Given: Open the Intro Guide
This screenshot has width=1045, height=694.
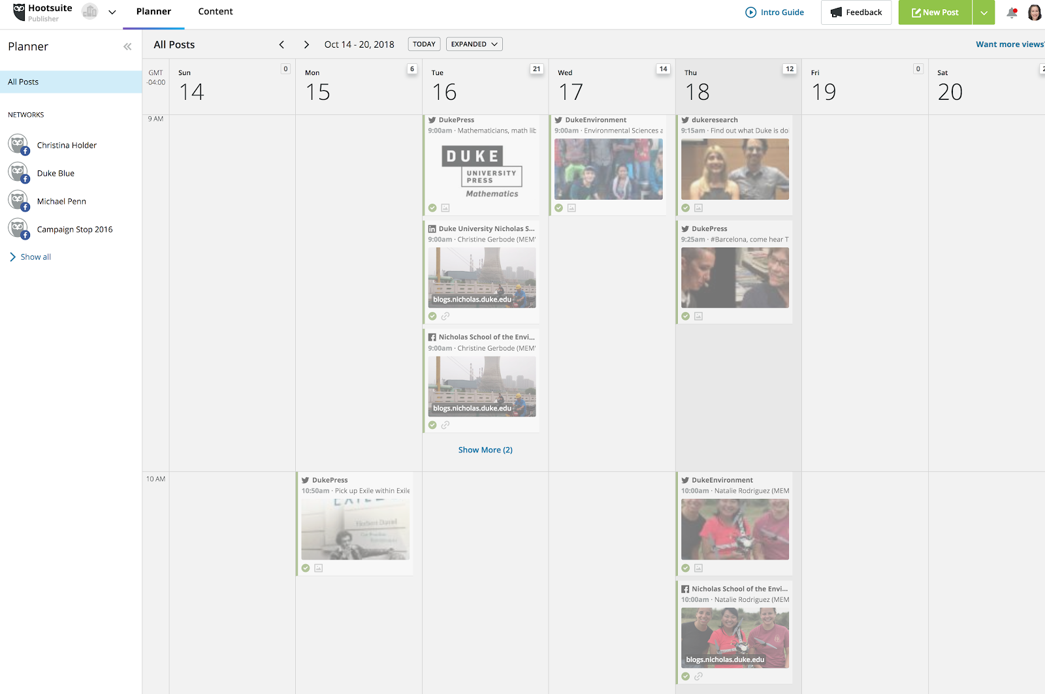Looking at the screenshot, I should tap(775, 12).
